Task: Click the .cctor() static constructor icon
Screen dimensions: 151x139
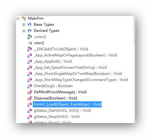Action: pos(29,37)
